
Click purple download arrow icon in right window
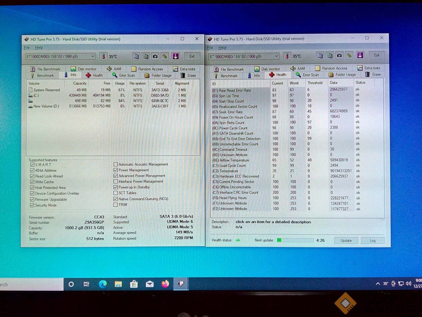pyautogui.click(x=360, y=55)
